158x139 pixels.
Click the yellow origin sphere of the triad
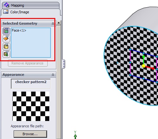[143, 66]
